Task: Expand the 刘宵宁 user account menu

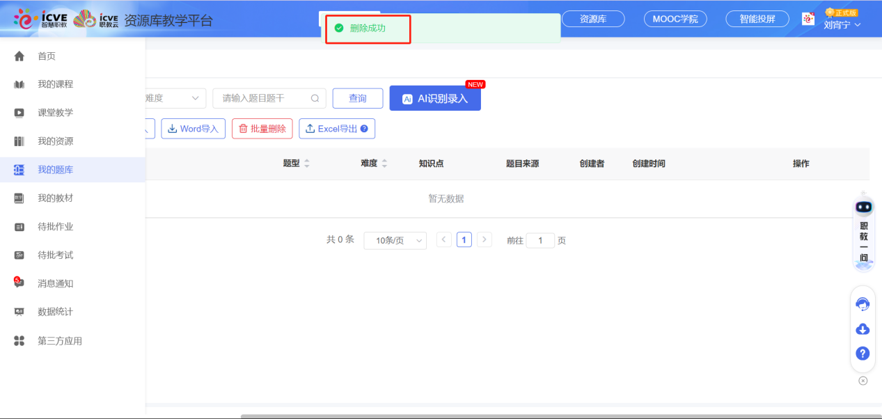Action: point(842,25)
